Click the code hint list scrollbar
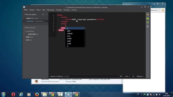The image size is (173, 97). pos(85,37)
